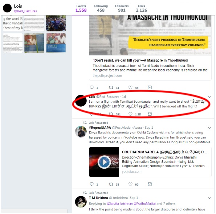The height and width of the screenshot is (214, 216).
Task: Switch to the Following tab
Action: pos(101,8)
